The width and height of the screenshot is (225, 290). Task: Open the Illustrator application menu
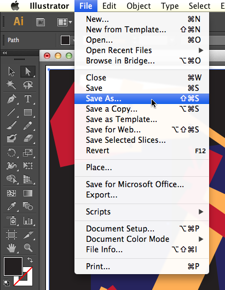[x=49, y=6]
